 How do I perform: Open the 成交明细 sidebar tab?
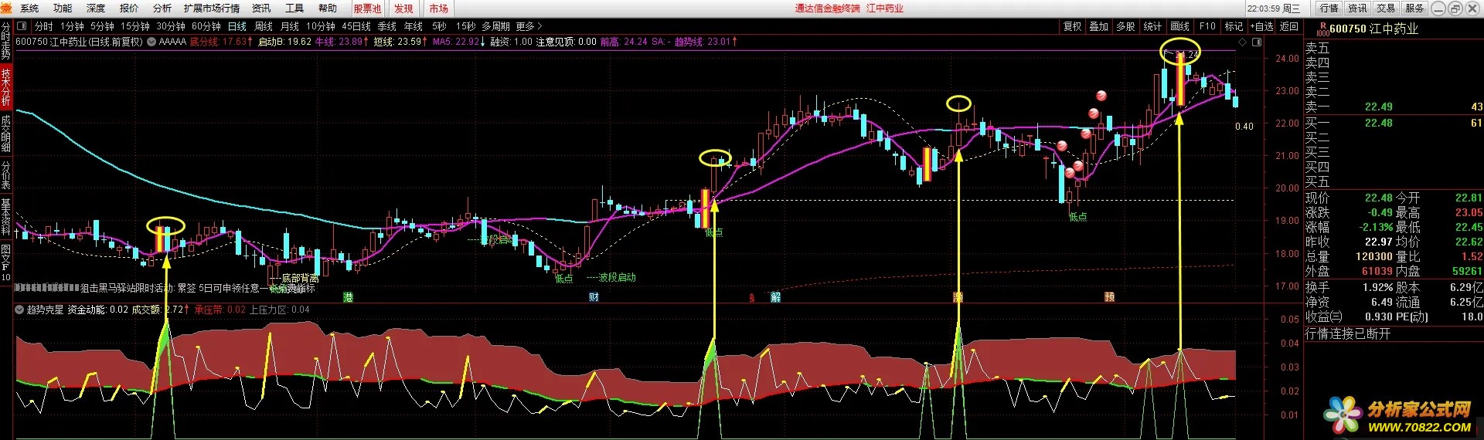click(x=6, y=134)
